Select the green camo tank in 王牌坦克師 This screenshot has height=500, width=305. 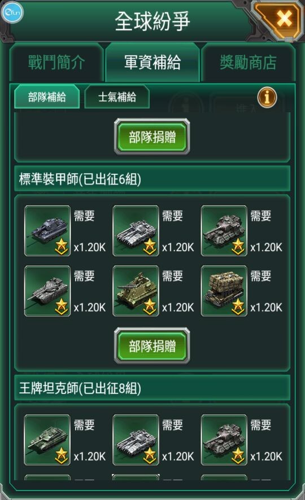(47, 440)
